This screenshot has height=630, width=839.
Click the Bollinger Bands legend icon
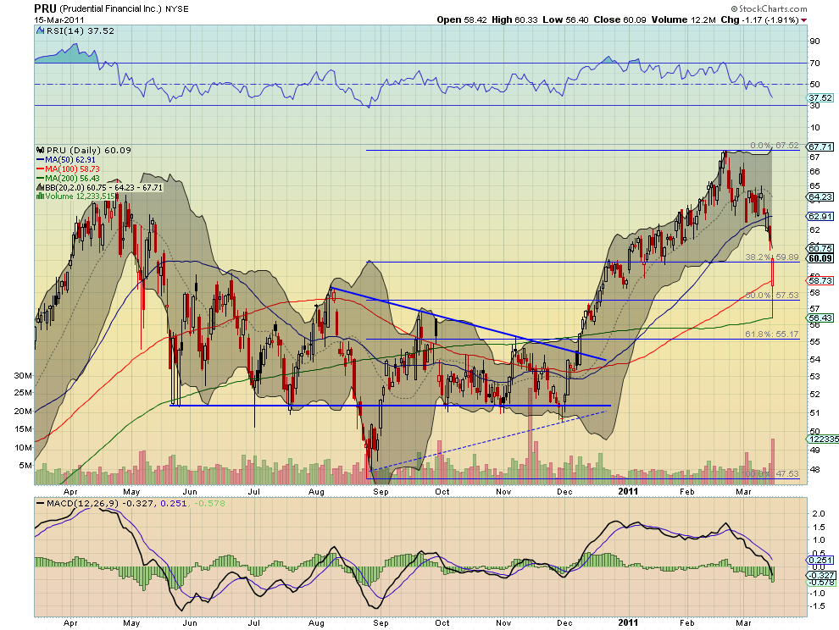click(40, 187)
